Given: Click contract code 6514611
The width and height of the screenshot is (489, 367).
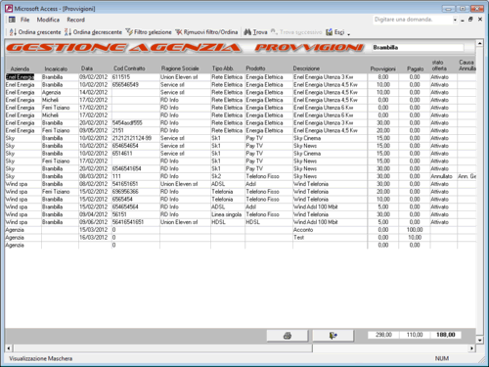Looking at the screenshot, I should pyautogui.click(x=135, y=154).
